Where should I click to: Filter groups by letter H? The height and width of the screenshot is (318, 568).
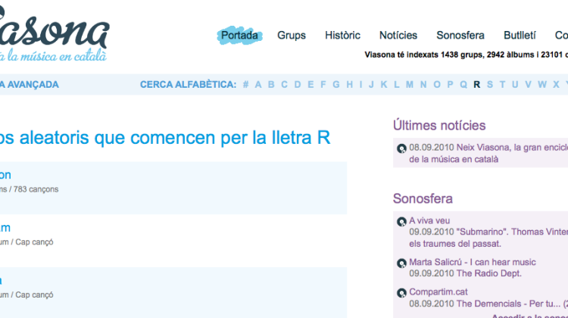point(350,84)
